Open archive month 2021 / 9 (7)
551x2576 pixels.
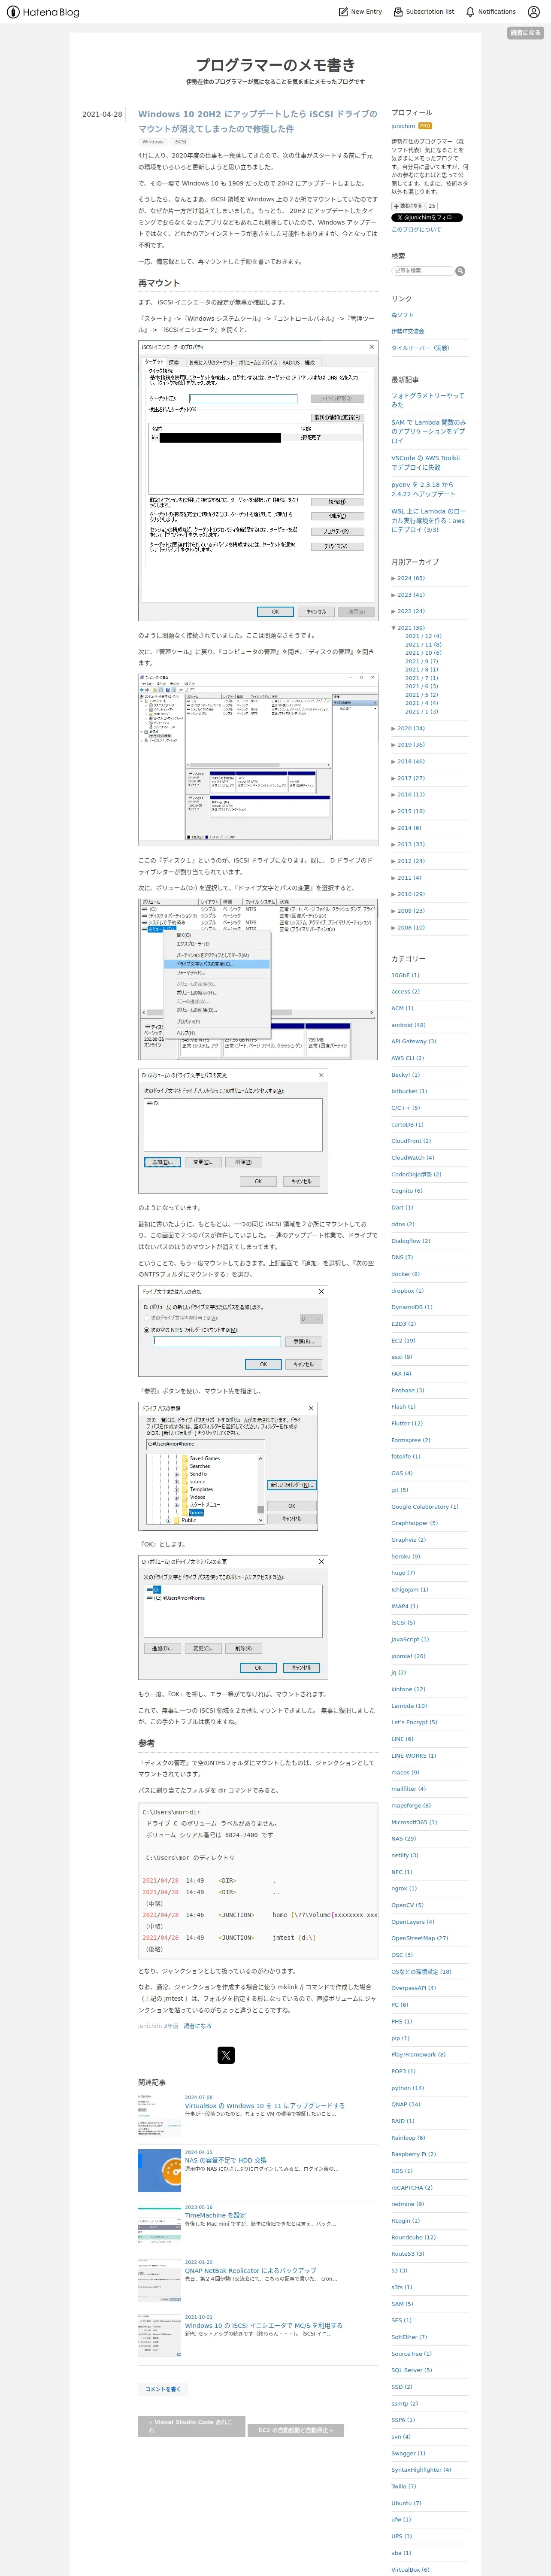point(421,661)
